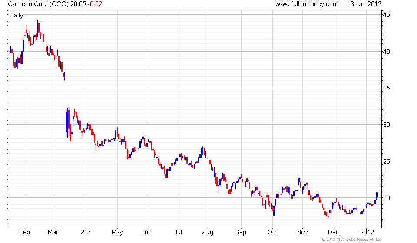The image size is (417, 243).
Task: Click the 'Aug' month axis label
Action: coord(208,233)
